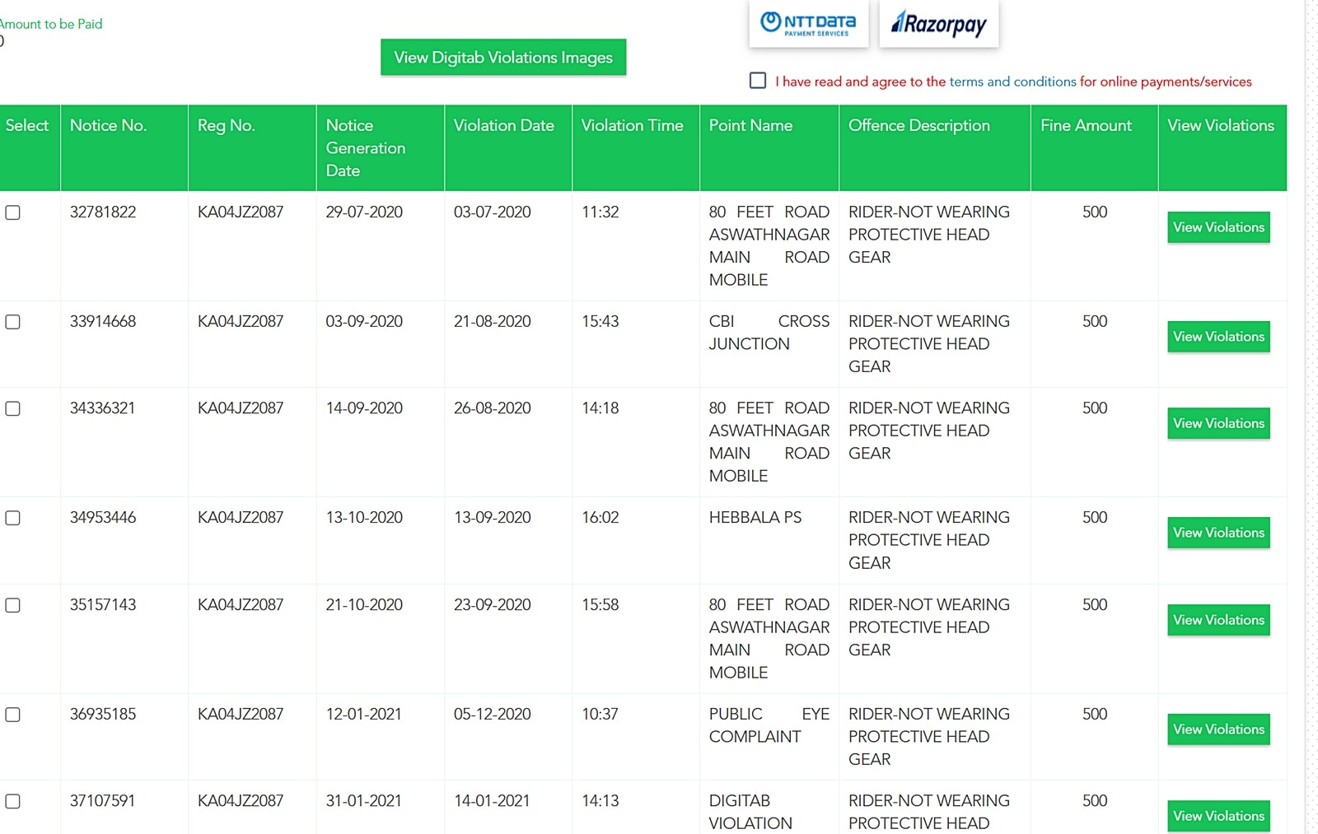
Task: Click notice generation date 13-10-2020
Action: click(364, 518)
